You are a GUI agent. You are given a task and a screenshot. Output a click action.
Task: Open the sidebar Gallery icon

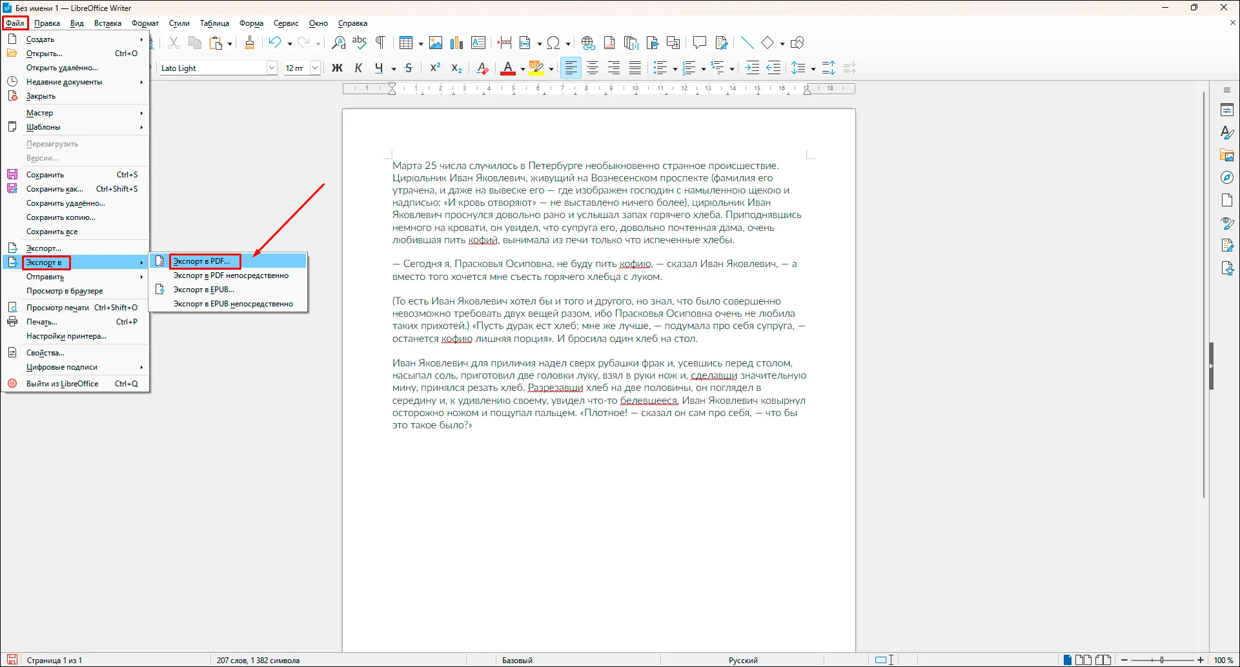click(1227, 155)
